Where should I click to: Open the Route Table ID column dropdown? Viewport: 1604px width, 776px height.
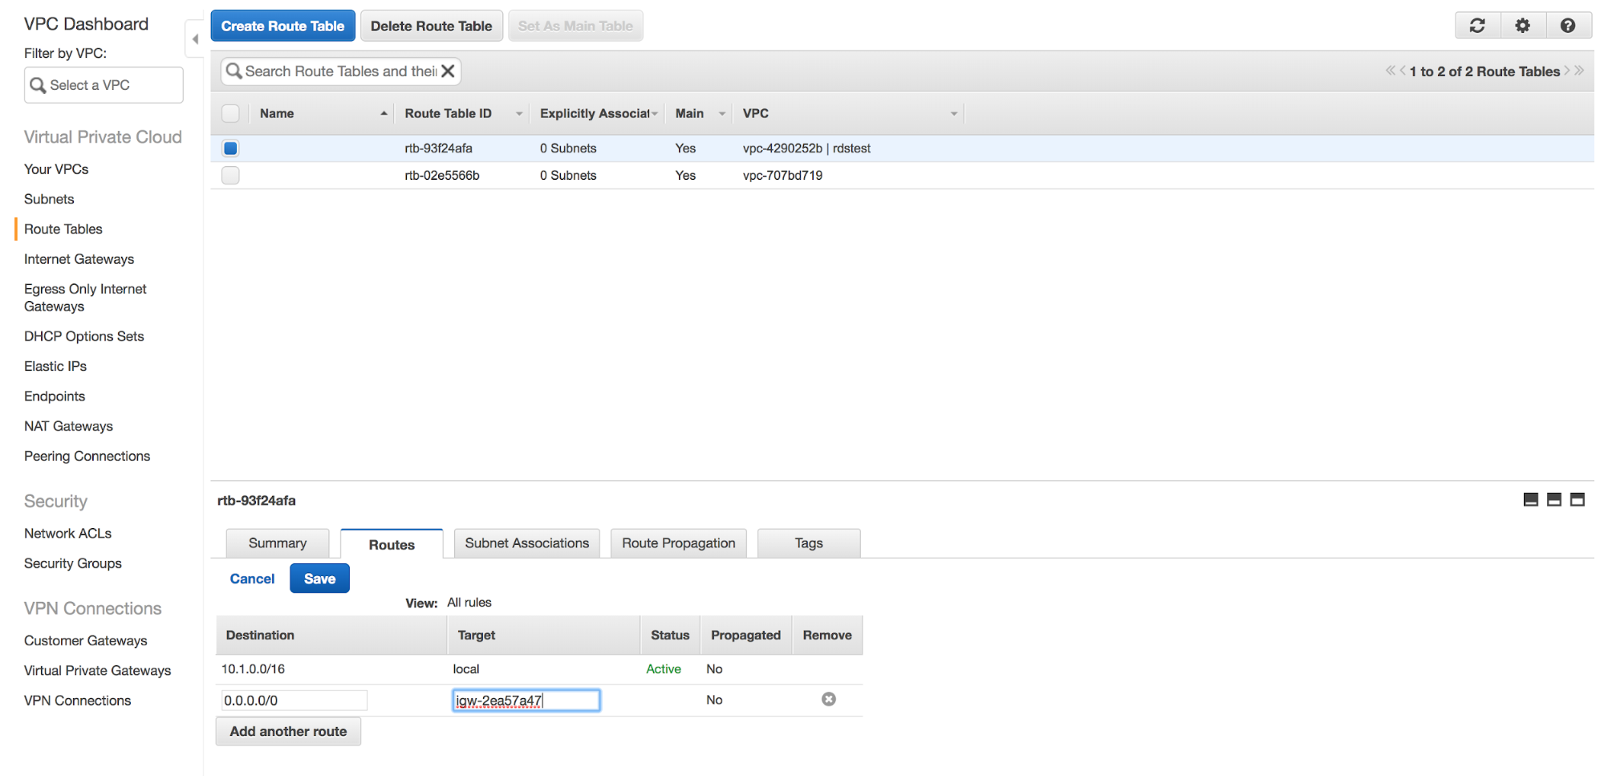519,114
